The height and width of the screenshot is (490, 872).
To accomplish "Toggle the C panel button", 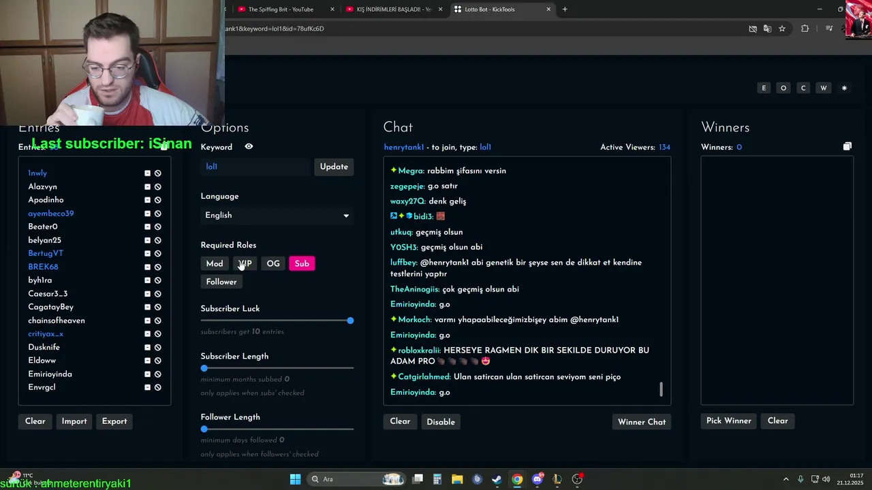I will pos(803,88).
